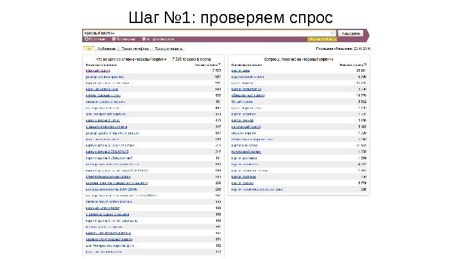Open similar-query link showing 4 760 impressions
The width and height of the screenshot is (462, 259).
click(248, 76)
